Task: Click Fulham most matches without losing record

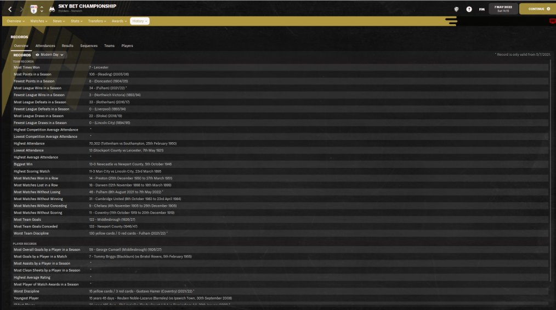Action: [126, 192]
